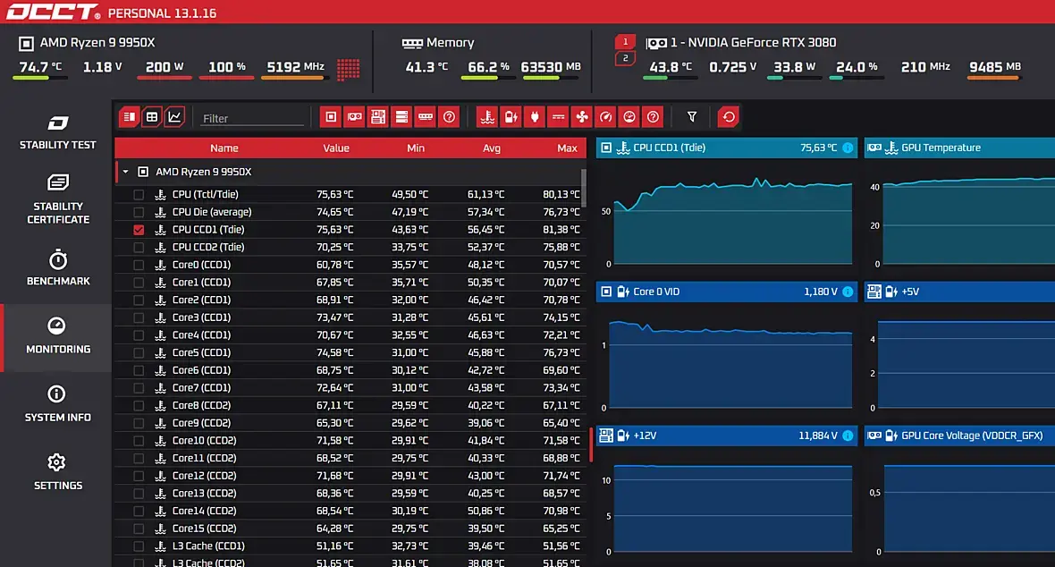1055x567 pixels.
Task: Switch to table-only view icon
Action: [x=152, y=117]
